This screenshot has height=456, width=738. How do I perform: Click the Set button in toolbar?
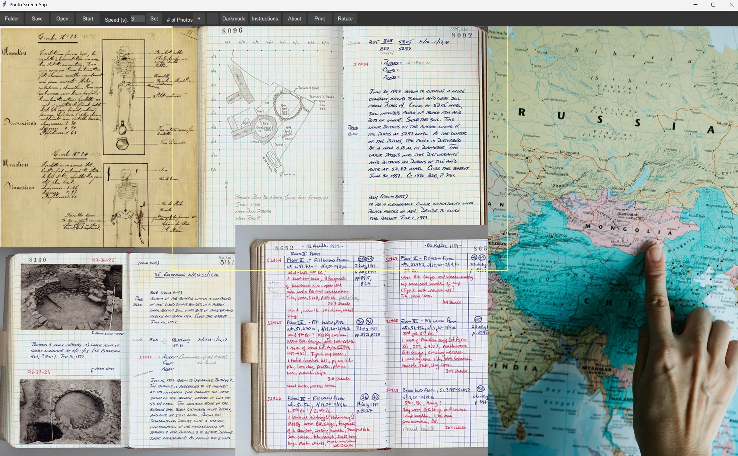[153, 18]
